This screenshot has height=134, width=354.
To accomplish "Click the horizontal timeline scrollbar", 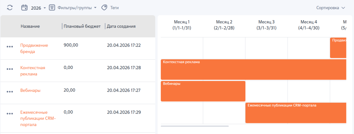I will coord(195,126).
